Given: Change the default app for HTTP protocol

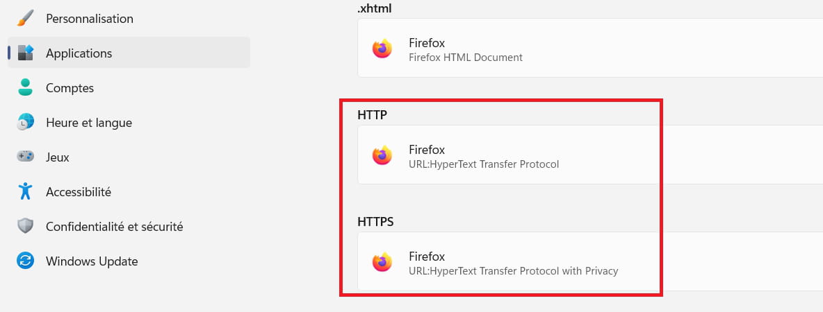Looking at the screenshot, I should [590, 155].
